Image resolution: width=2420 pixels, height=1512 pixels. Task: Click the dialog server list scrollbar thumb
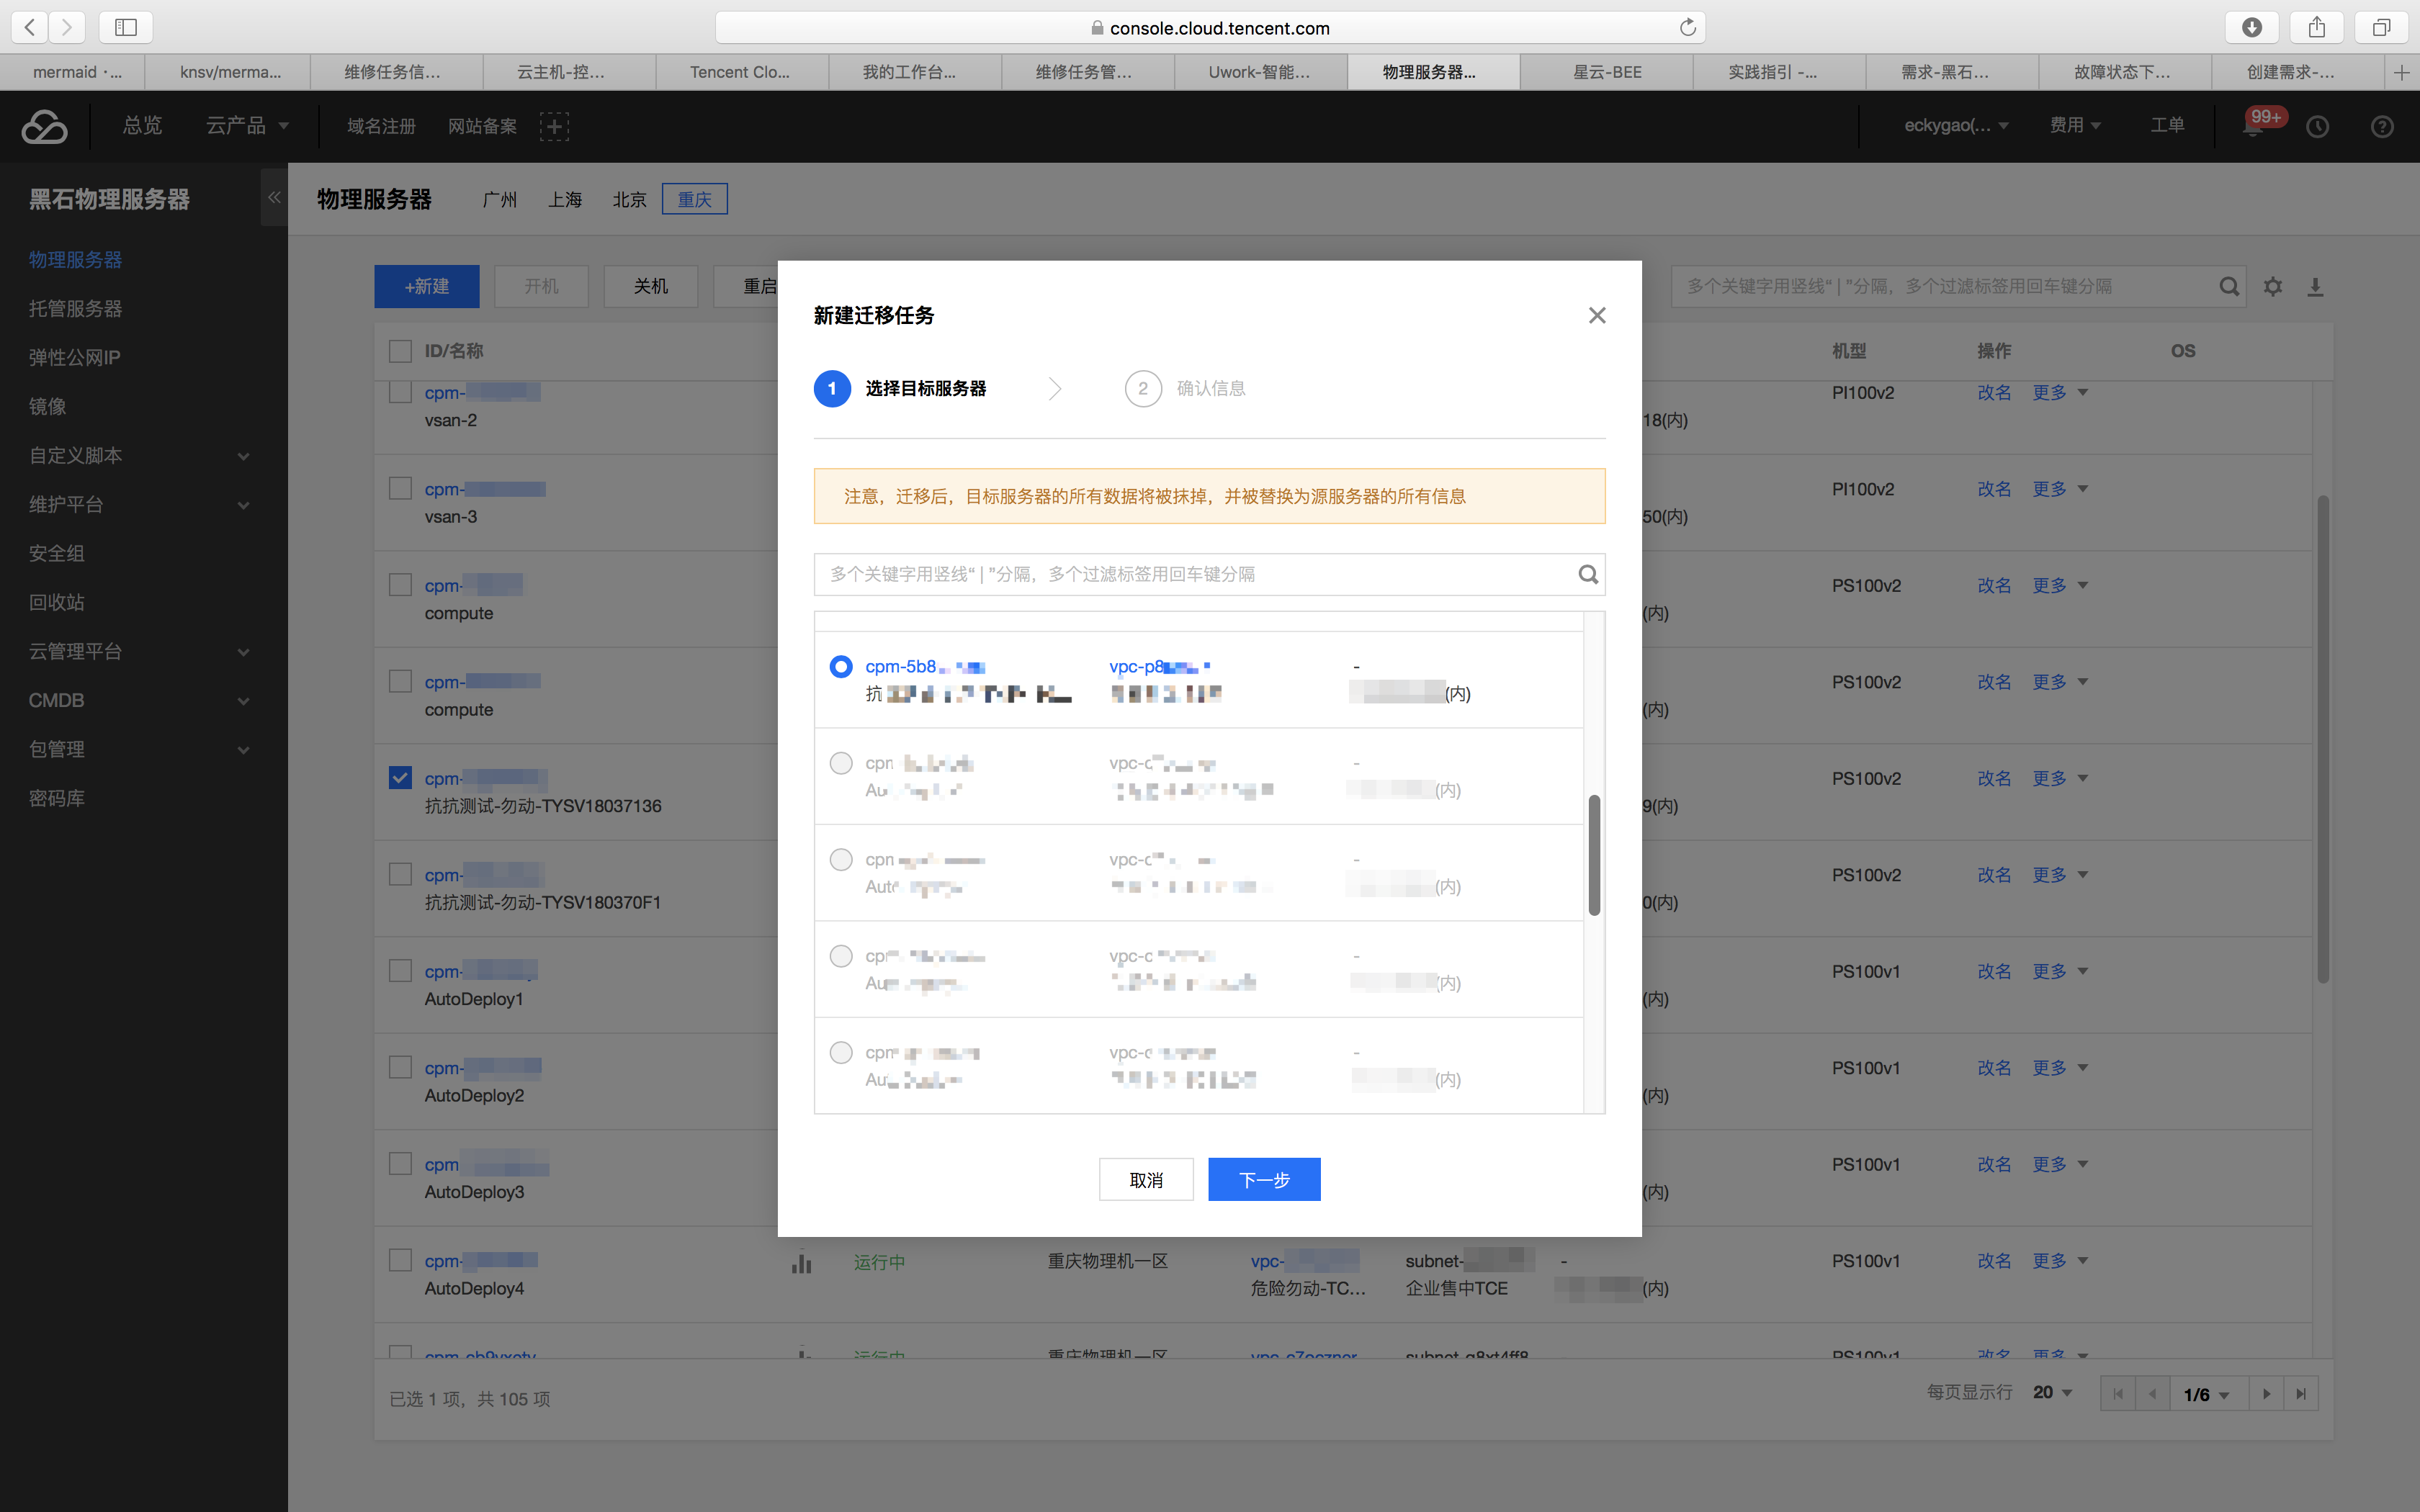[1594, 855]
